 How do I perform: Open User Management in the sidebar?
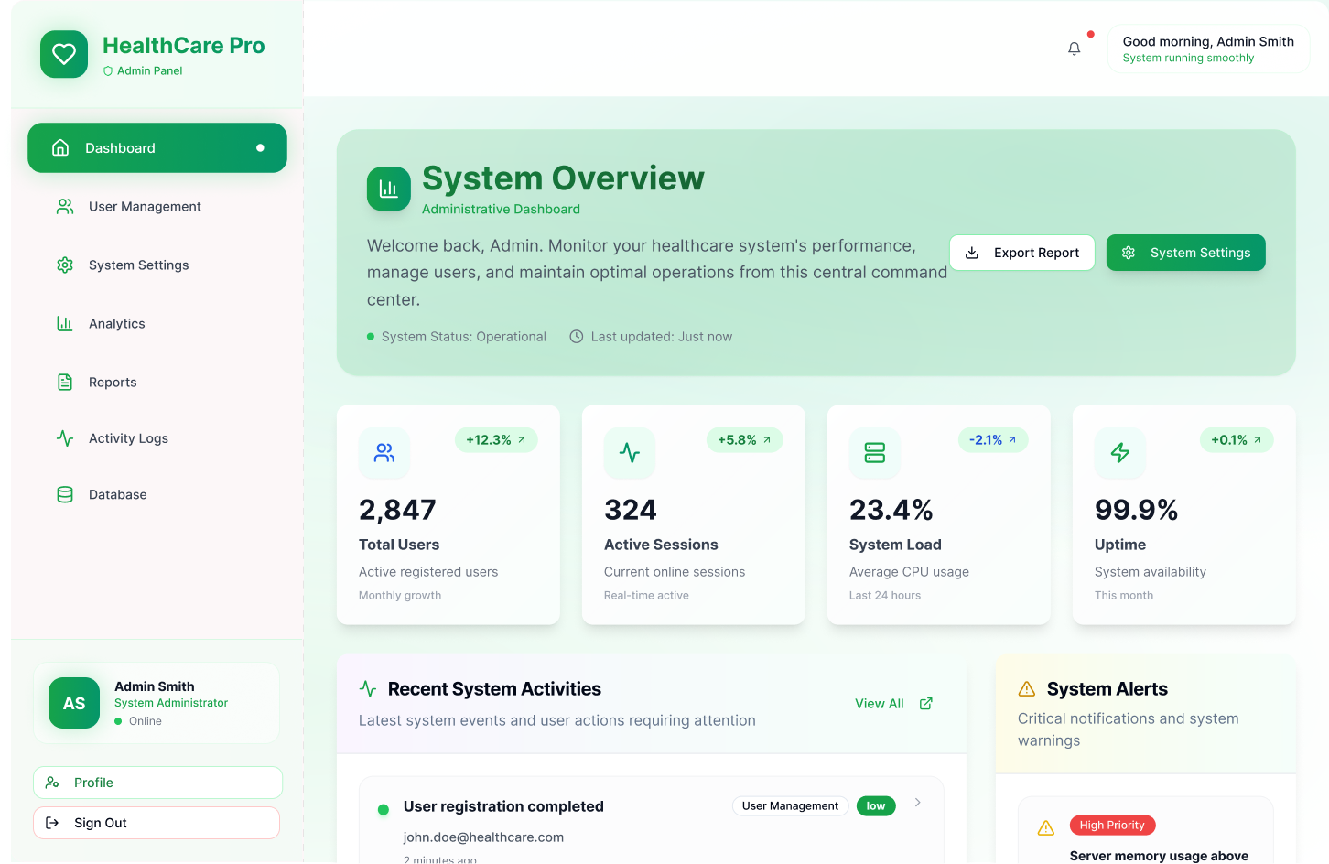pyautogui.click(x=145, y=207)
